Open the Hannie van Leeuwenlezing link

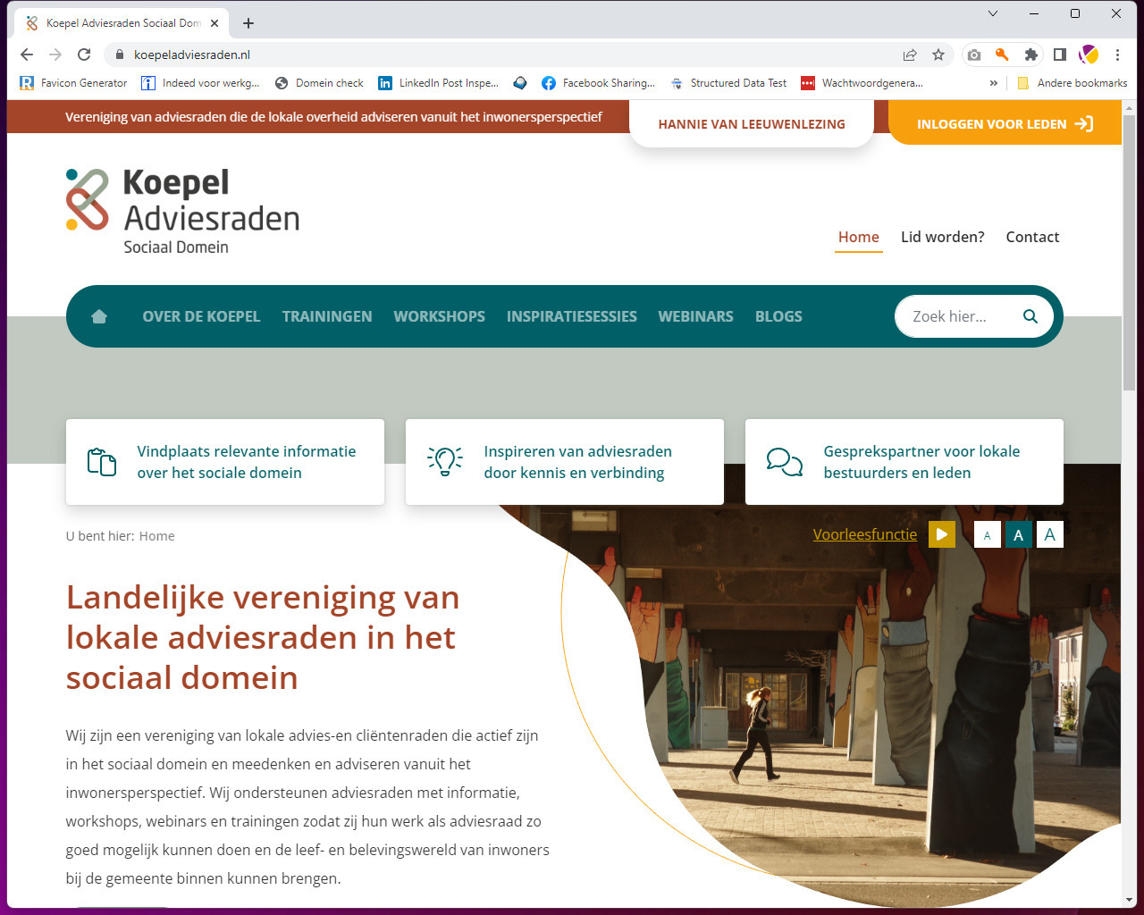point(751,124)
